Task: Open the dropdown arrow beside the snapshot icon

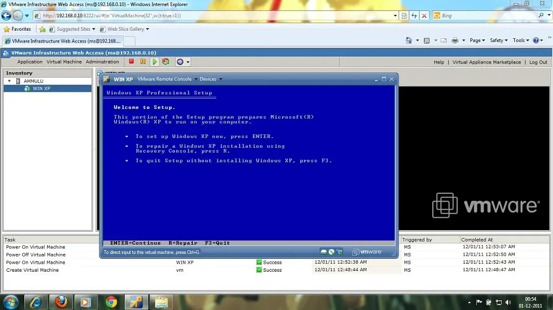Action: click(188, 62)
